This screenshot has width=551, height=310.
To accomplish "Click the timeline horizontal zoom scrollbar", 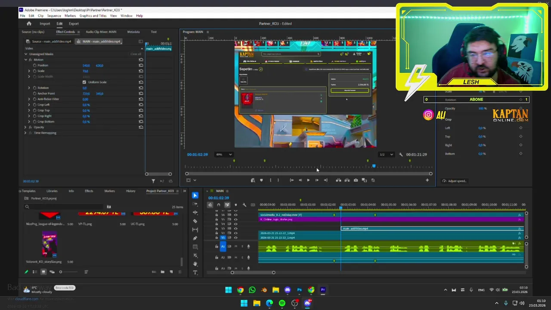I will [253, 273].
